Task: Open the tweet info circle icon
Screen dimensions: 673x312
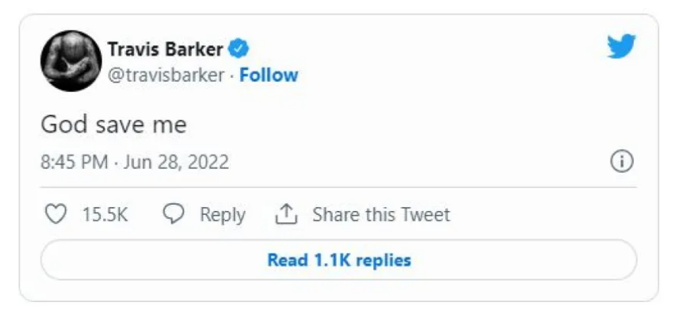Action: [622, 162]
